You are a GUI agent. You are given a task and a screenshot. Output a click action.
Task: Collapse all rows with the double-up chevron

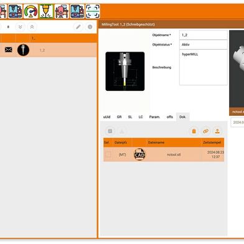coord(32,27)
